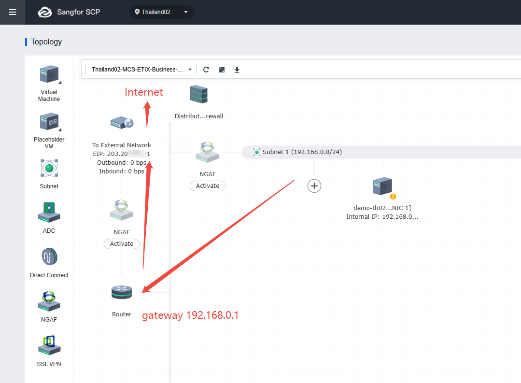Select SSL VPN in the palette

(x=49, y=351)
